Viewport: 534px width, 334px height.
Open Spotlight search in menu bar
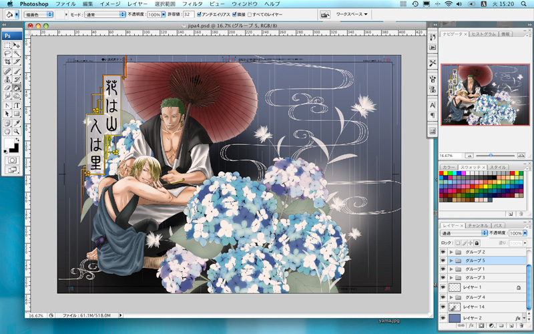tap(523, 4)
